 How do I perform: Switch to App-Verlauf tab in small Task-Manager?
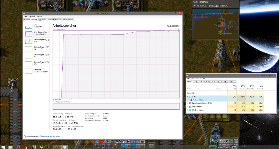205,82
